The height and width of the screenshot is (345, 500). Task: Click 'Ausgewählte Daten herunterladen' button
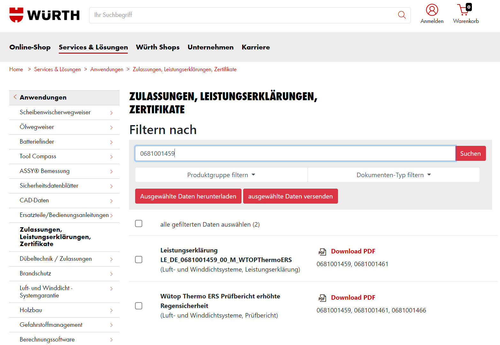tap(188, 196)
